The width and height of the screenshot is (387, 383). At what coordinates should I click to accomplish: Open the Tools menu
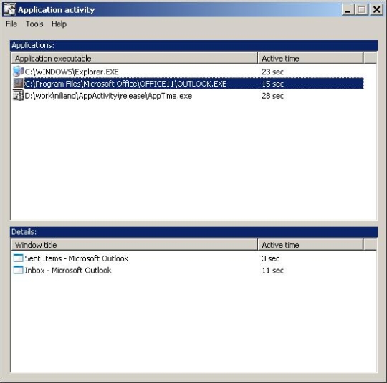34,24
